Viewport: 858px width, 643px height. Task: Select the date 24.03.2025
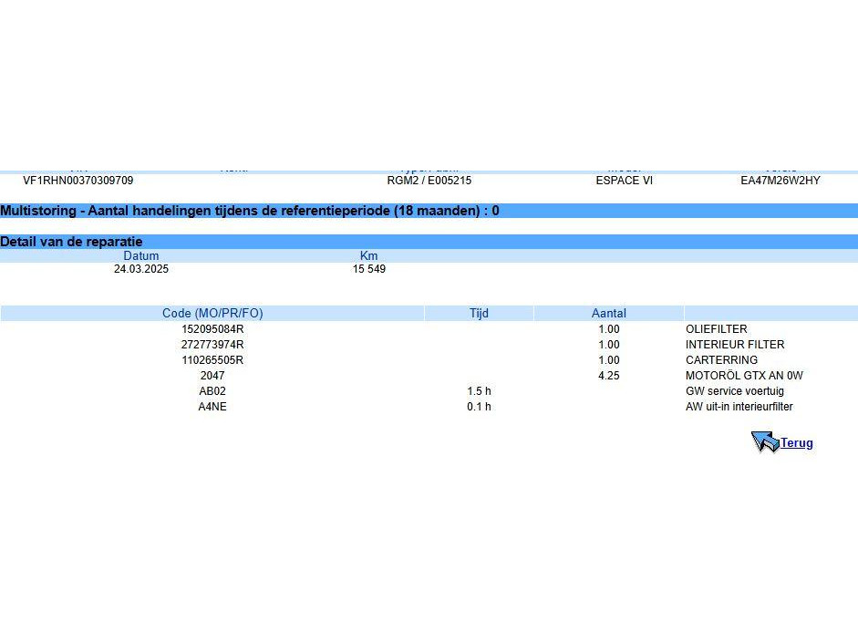click(x=141, y=269)
